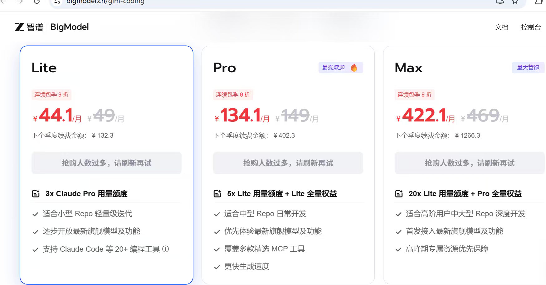
Task: Click checkmark beside 适合高阶用户中大型 Repo
Action: pyautogui.click(x=398, y=214)
